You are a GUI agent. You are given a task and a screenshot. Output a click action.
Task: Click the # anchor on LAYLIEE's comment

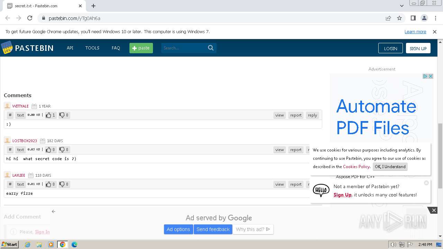[10, 184]
